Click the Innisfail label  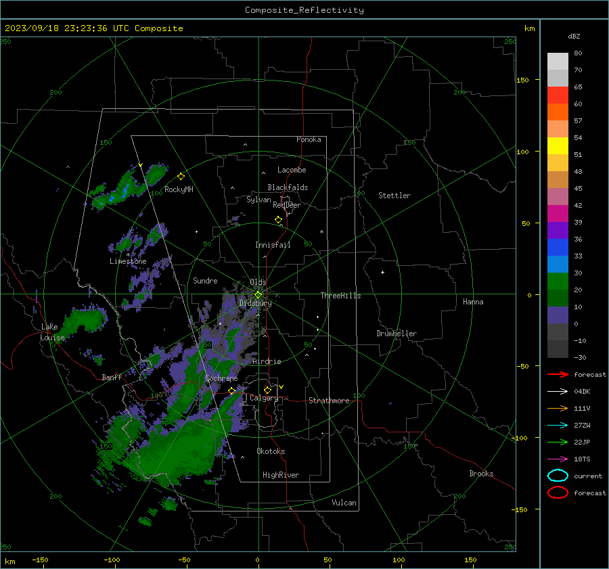click(273, 245)
